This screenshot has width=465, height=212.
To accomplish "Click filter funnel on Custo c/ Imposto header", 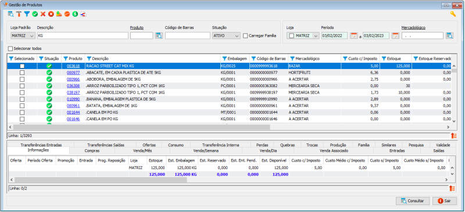I will (x=345, y=59).
